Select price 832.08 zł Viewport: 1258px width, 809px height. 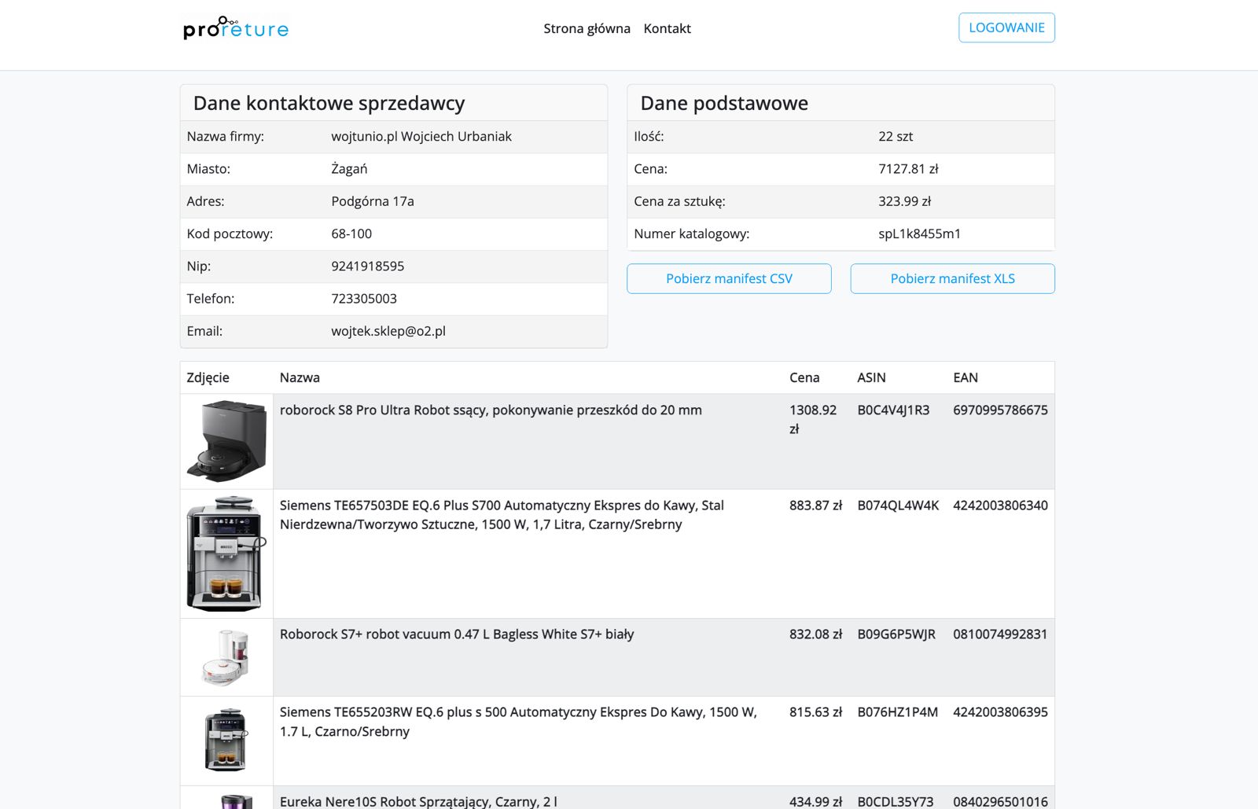815,634
